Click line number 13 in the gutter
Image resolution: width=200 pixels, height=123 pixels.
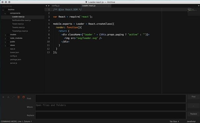coord(48,52)
